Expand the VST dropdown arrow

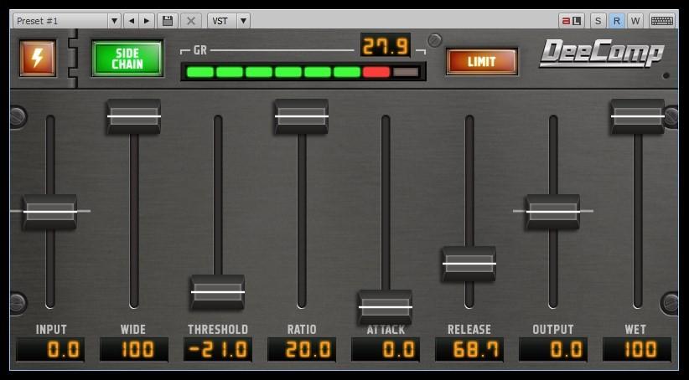tap(243, 21)
